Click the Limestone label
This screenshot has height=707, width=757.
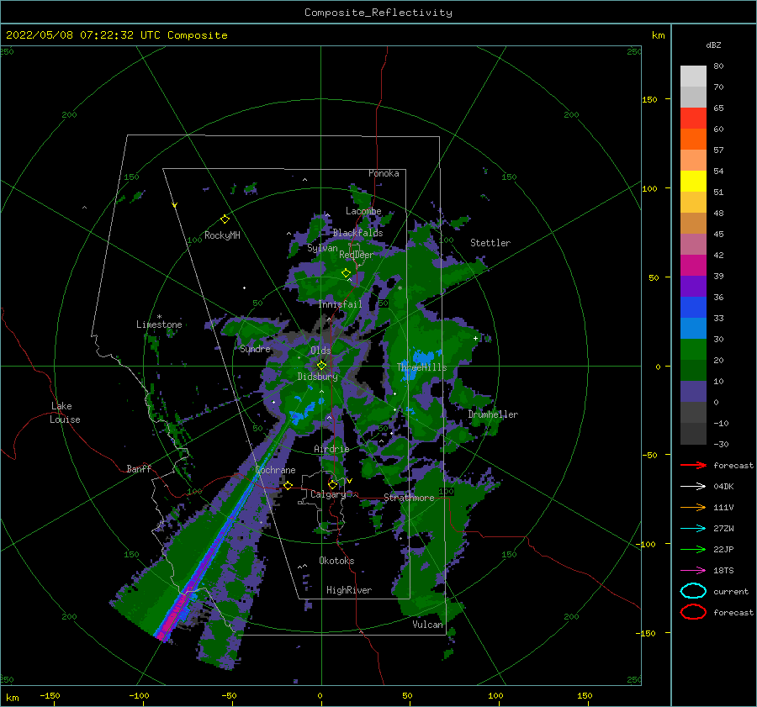(159, 324)
